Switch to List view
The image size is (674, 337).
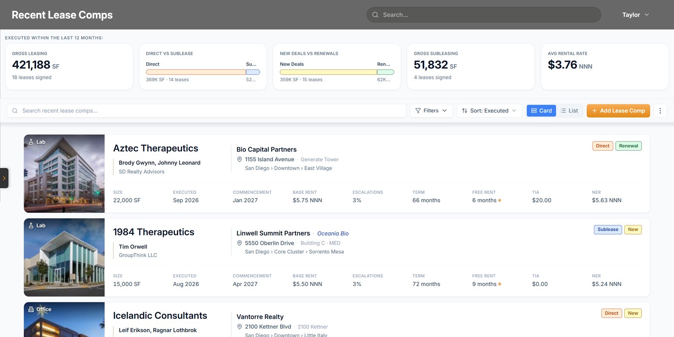coord(570,111)
